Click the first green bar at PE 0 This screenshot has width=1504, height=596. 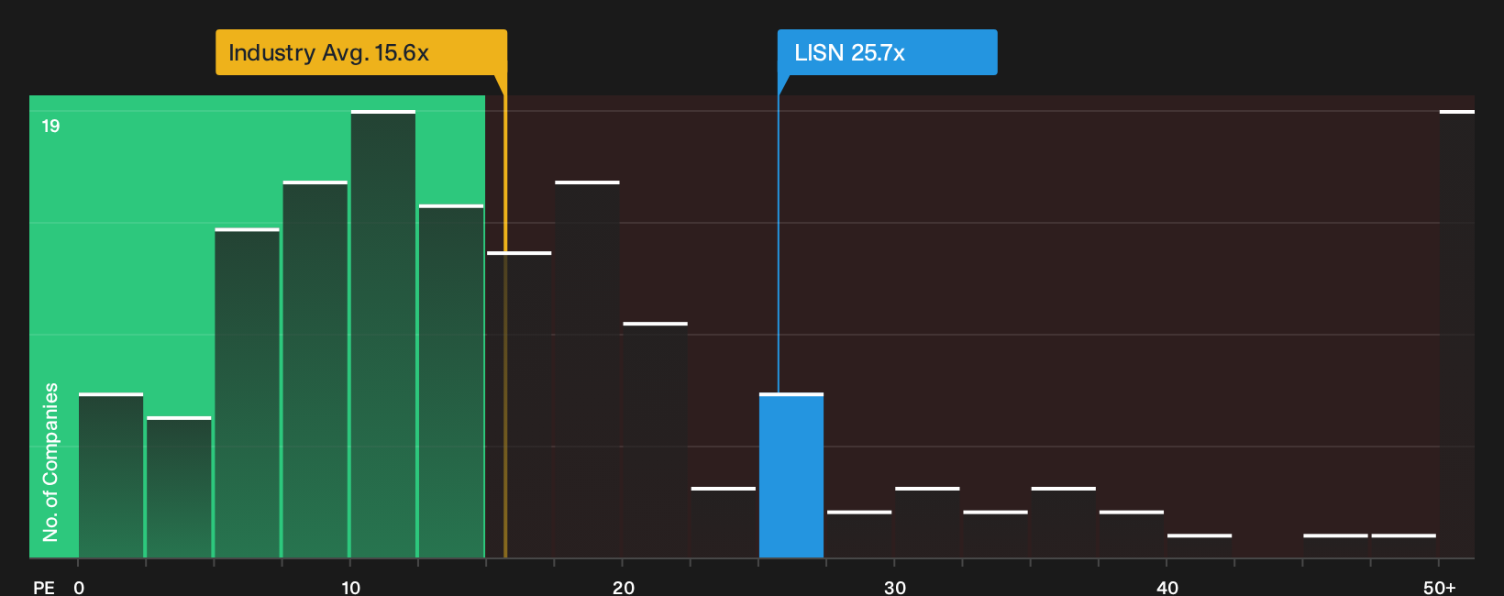(x=111, y=476)
